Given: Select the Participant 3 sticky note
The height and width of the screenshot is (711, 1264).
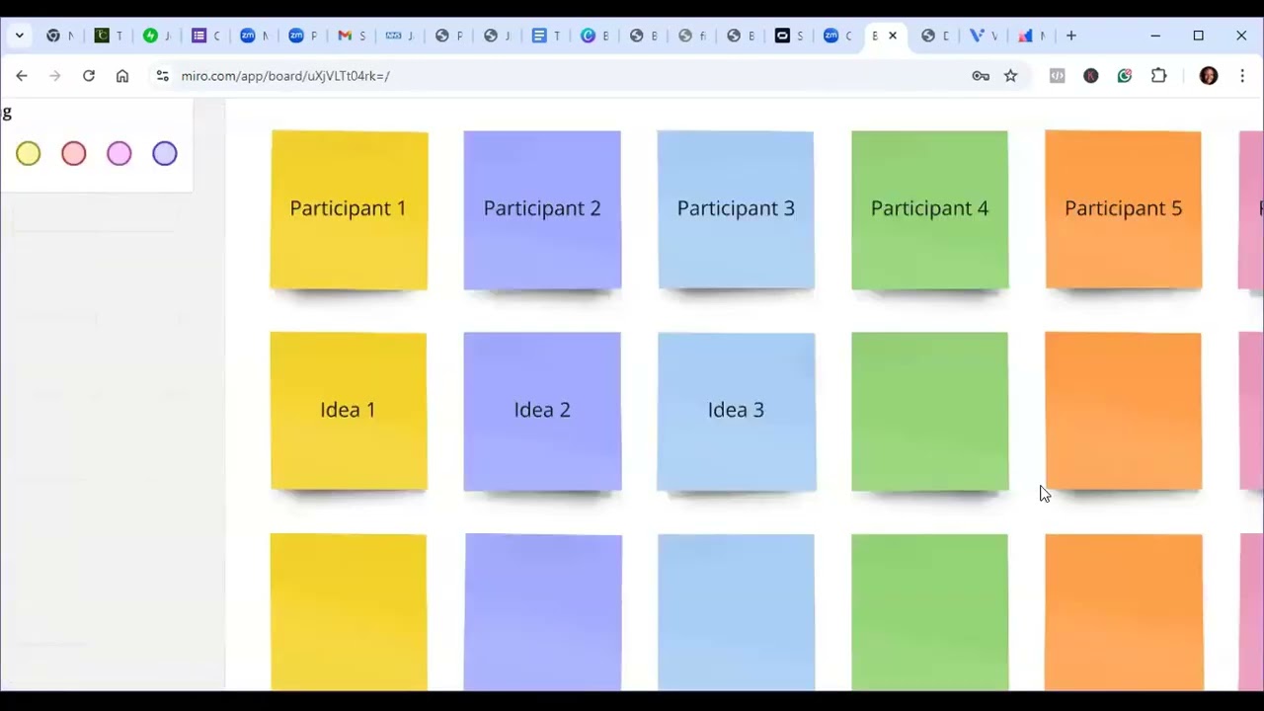Looking at the screenshot, I should click(x=736, y=209).
